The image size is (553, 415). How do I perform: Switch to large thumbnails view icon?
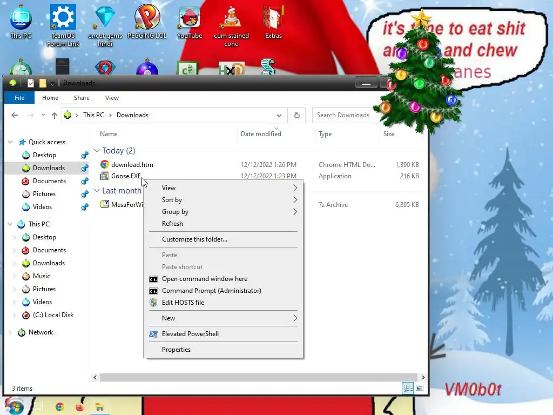[x=420, y=388]
